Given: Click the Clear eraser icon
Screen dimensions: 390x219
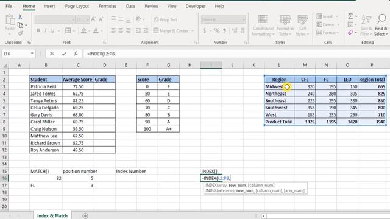Looking at the screenshot, I should tap(350, 32).
